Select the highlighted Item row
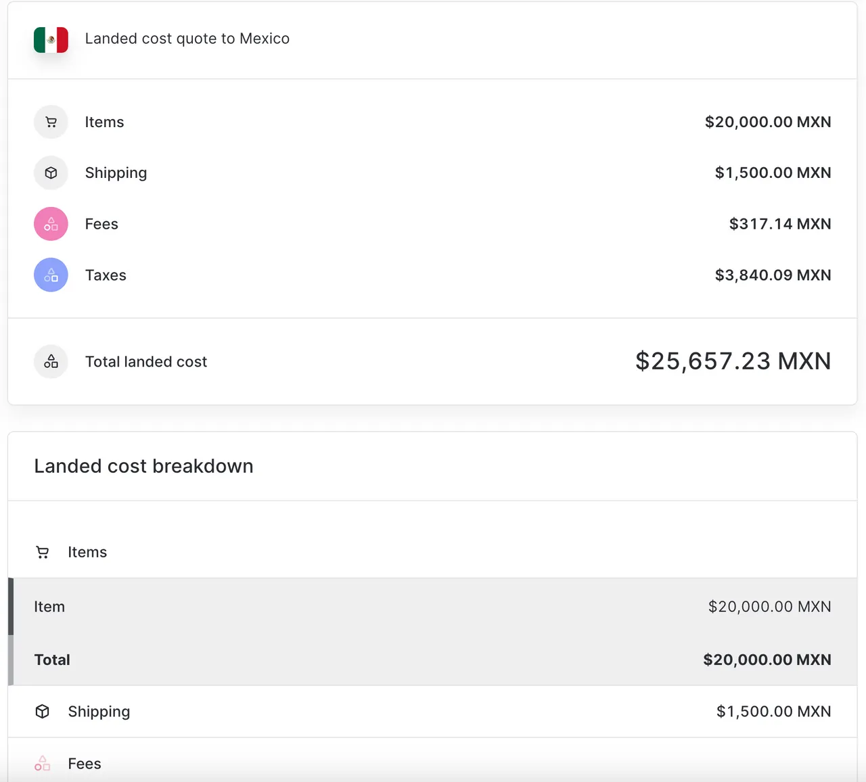This screenshot has width=866, height=782. [433, 606]
